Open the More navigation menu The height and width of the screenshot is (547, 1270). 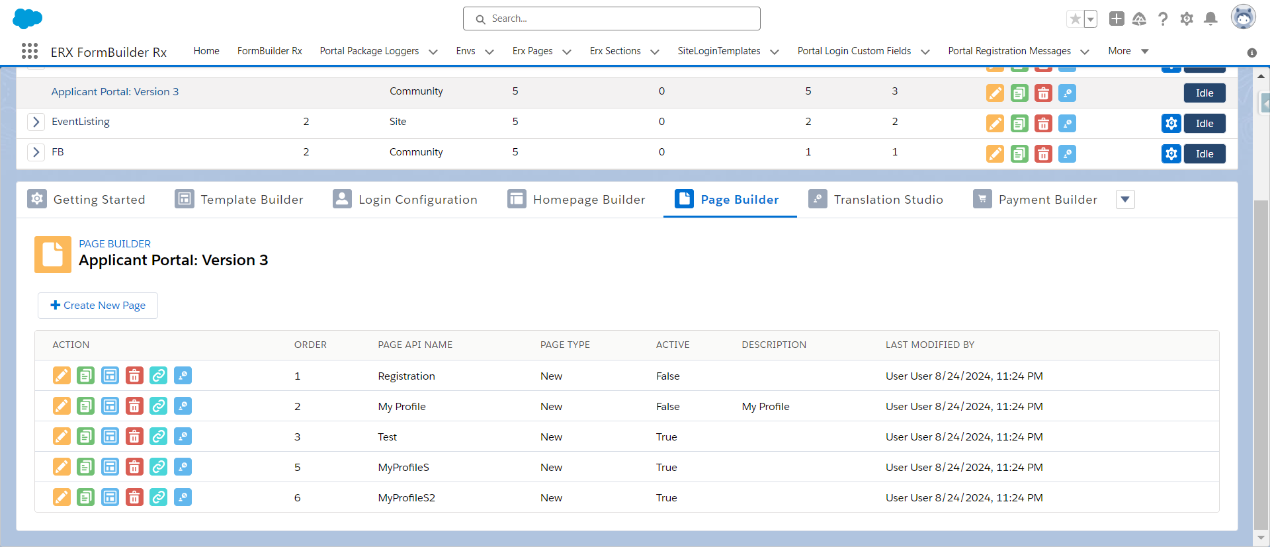click(1128, 51)
